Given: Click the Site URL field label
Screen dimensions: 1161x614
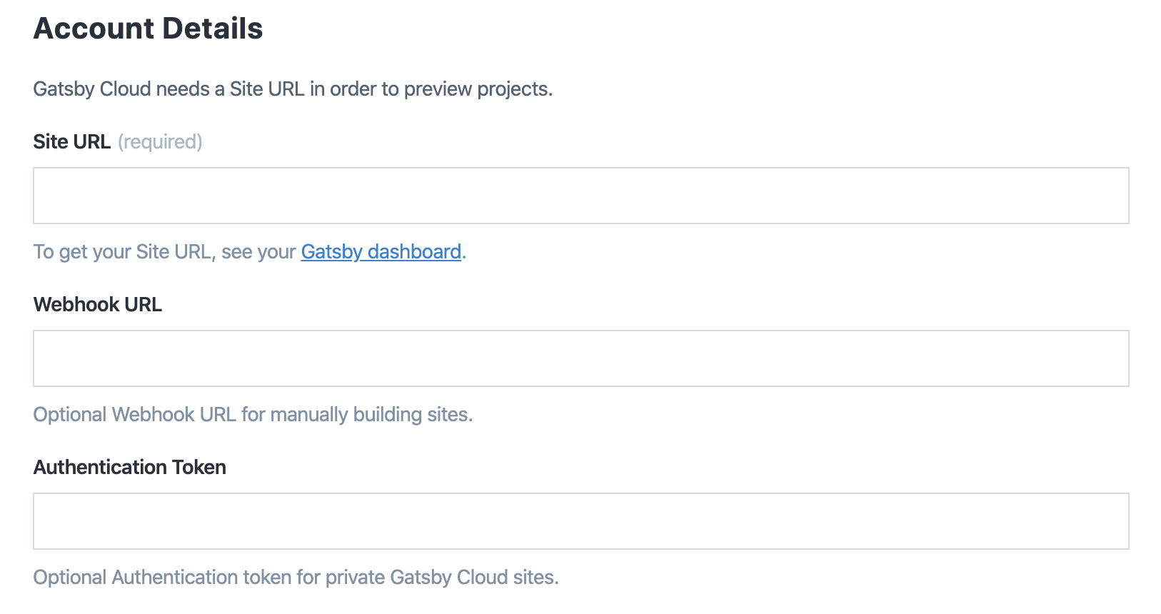Looking at the screenshot, I should 71,142.
